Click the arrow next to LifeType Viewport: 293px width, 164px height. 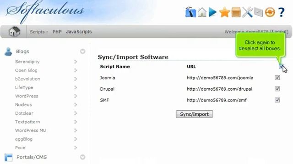coord(76,87)
